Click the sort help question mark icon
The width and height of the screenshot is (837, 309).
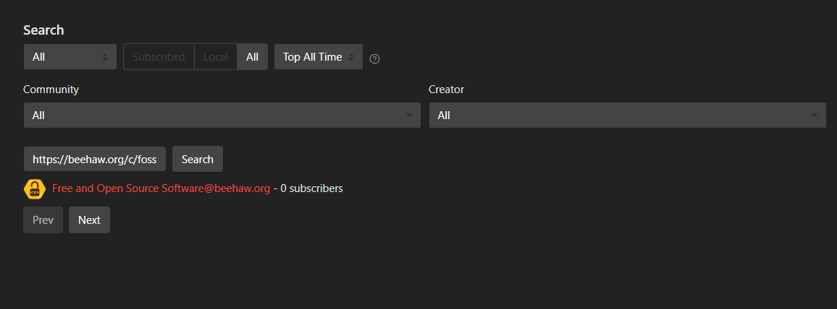pos(374,58)
